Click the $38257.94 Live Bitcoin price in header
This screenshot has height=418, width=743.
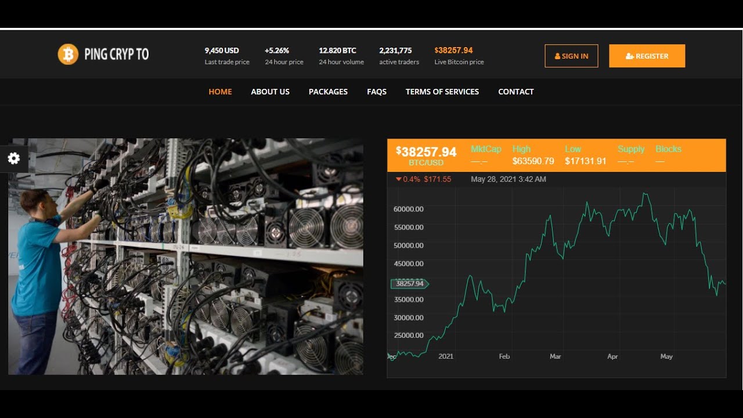click(453, 51)
